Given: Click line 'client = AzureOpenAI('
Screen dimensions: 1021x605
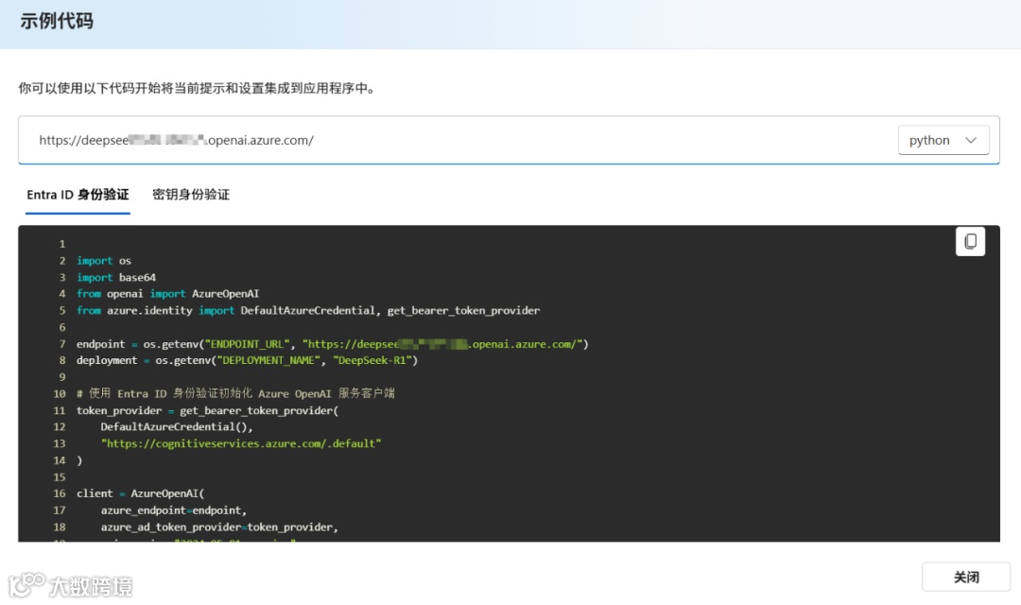Looking at the screenshot, I should click(140, 493).
